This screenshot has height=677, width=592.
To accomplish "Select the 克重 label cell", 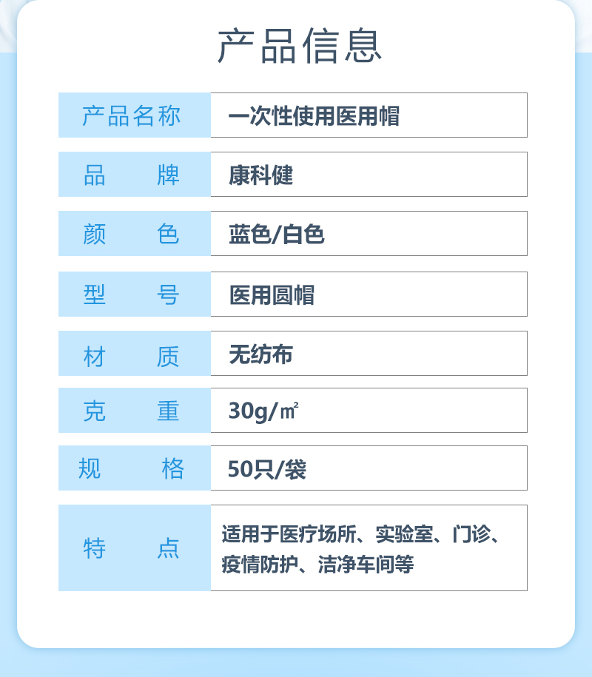I will pyautogui.click(x=134, y=411).
